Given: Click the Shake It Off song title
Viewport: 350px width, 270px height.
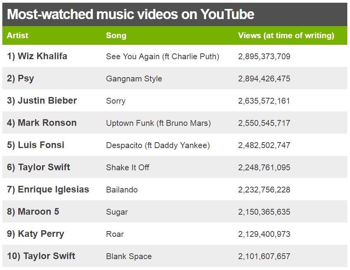Looking at the screenshot, I should (128, 167).
